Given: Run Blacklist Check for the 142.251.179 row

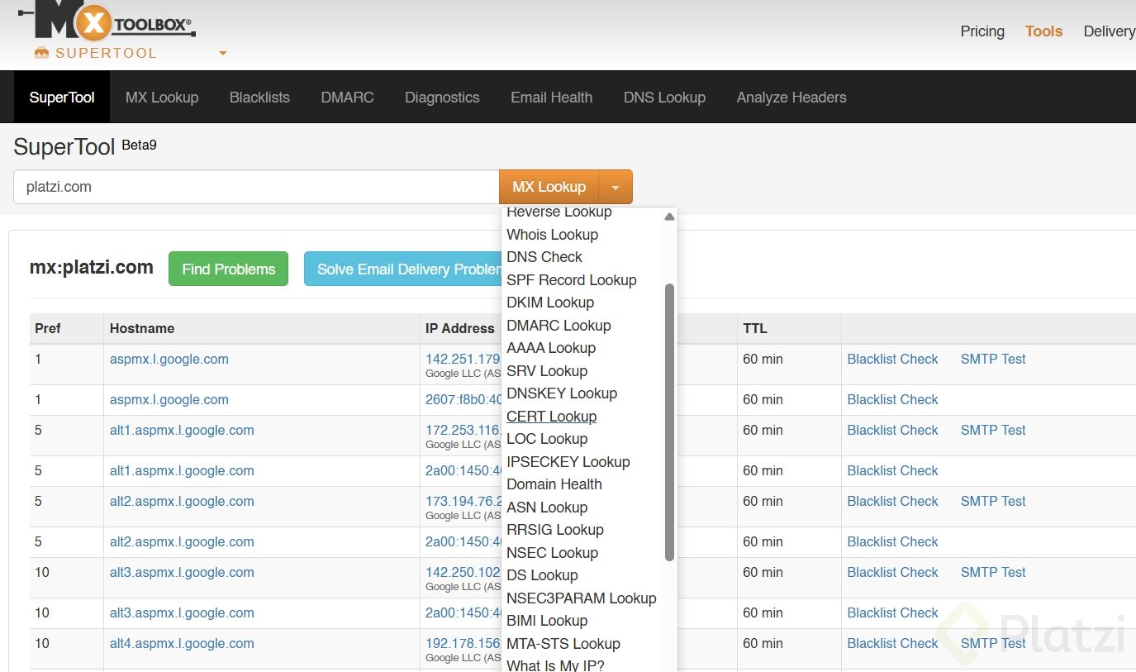Looking at the screenshot, I should click(x=892, y=360).
